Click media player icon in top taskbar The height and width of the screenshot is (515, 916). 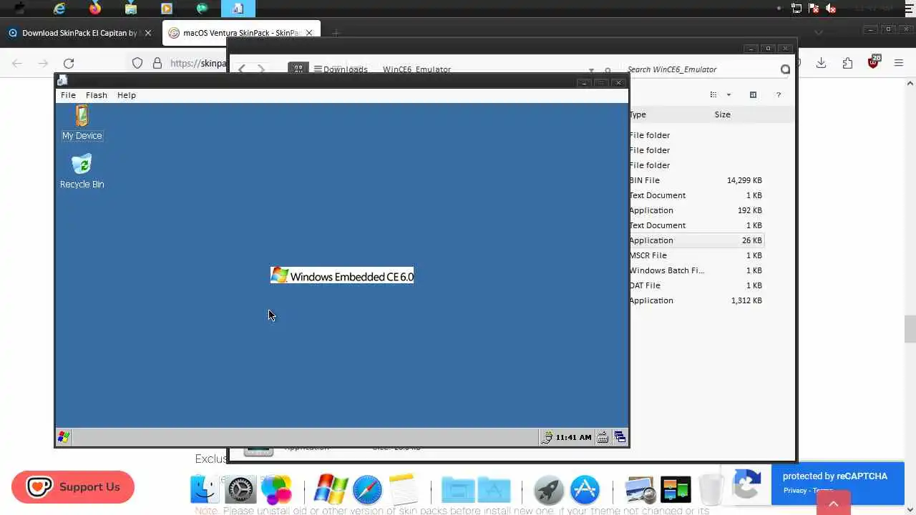(167, 9)
